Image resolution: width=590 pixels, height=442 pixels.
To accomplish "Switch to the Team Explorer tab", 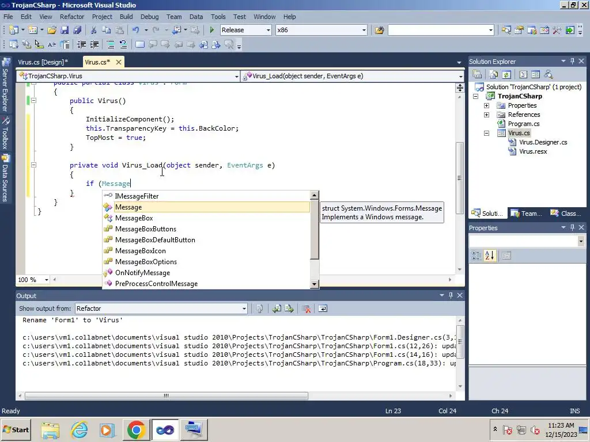I will 527,214.
